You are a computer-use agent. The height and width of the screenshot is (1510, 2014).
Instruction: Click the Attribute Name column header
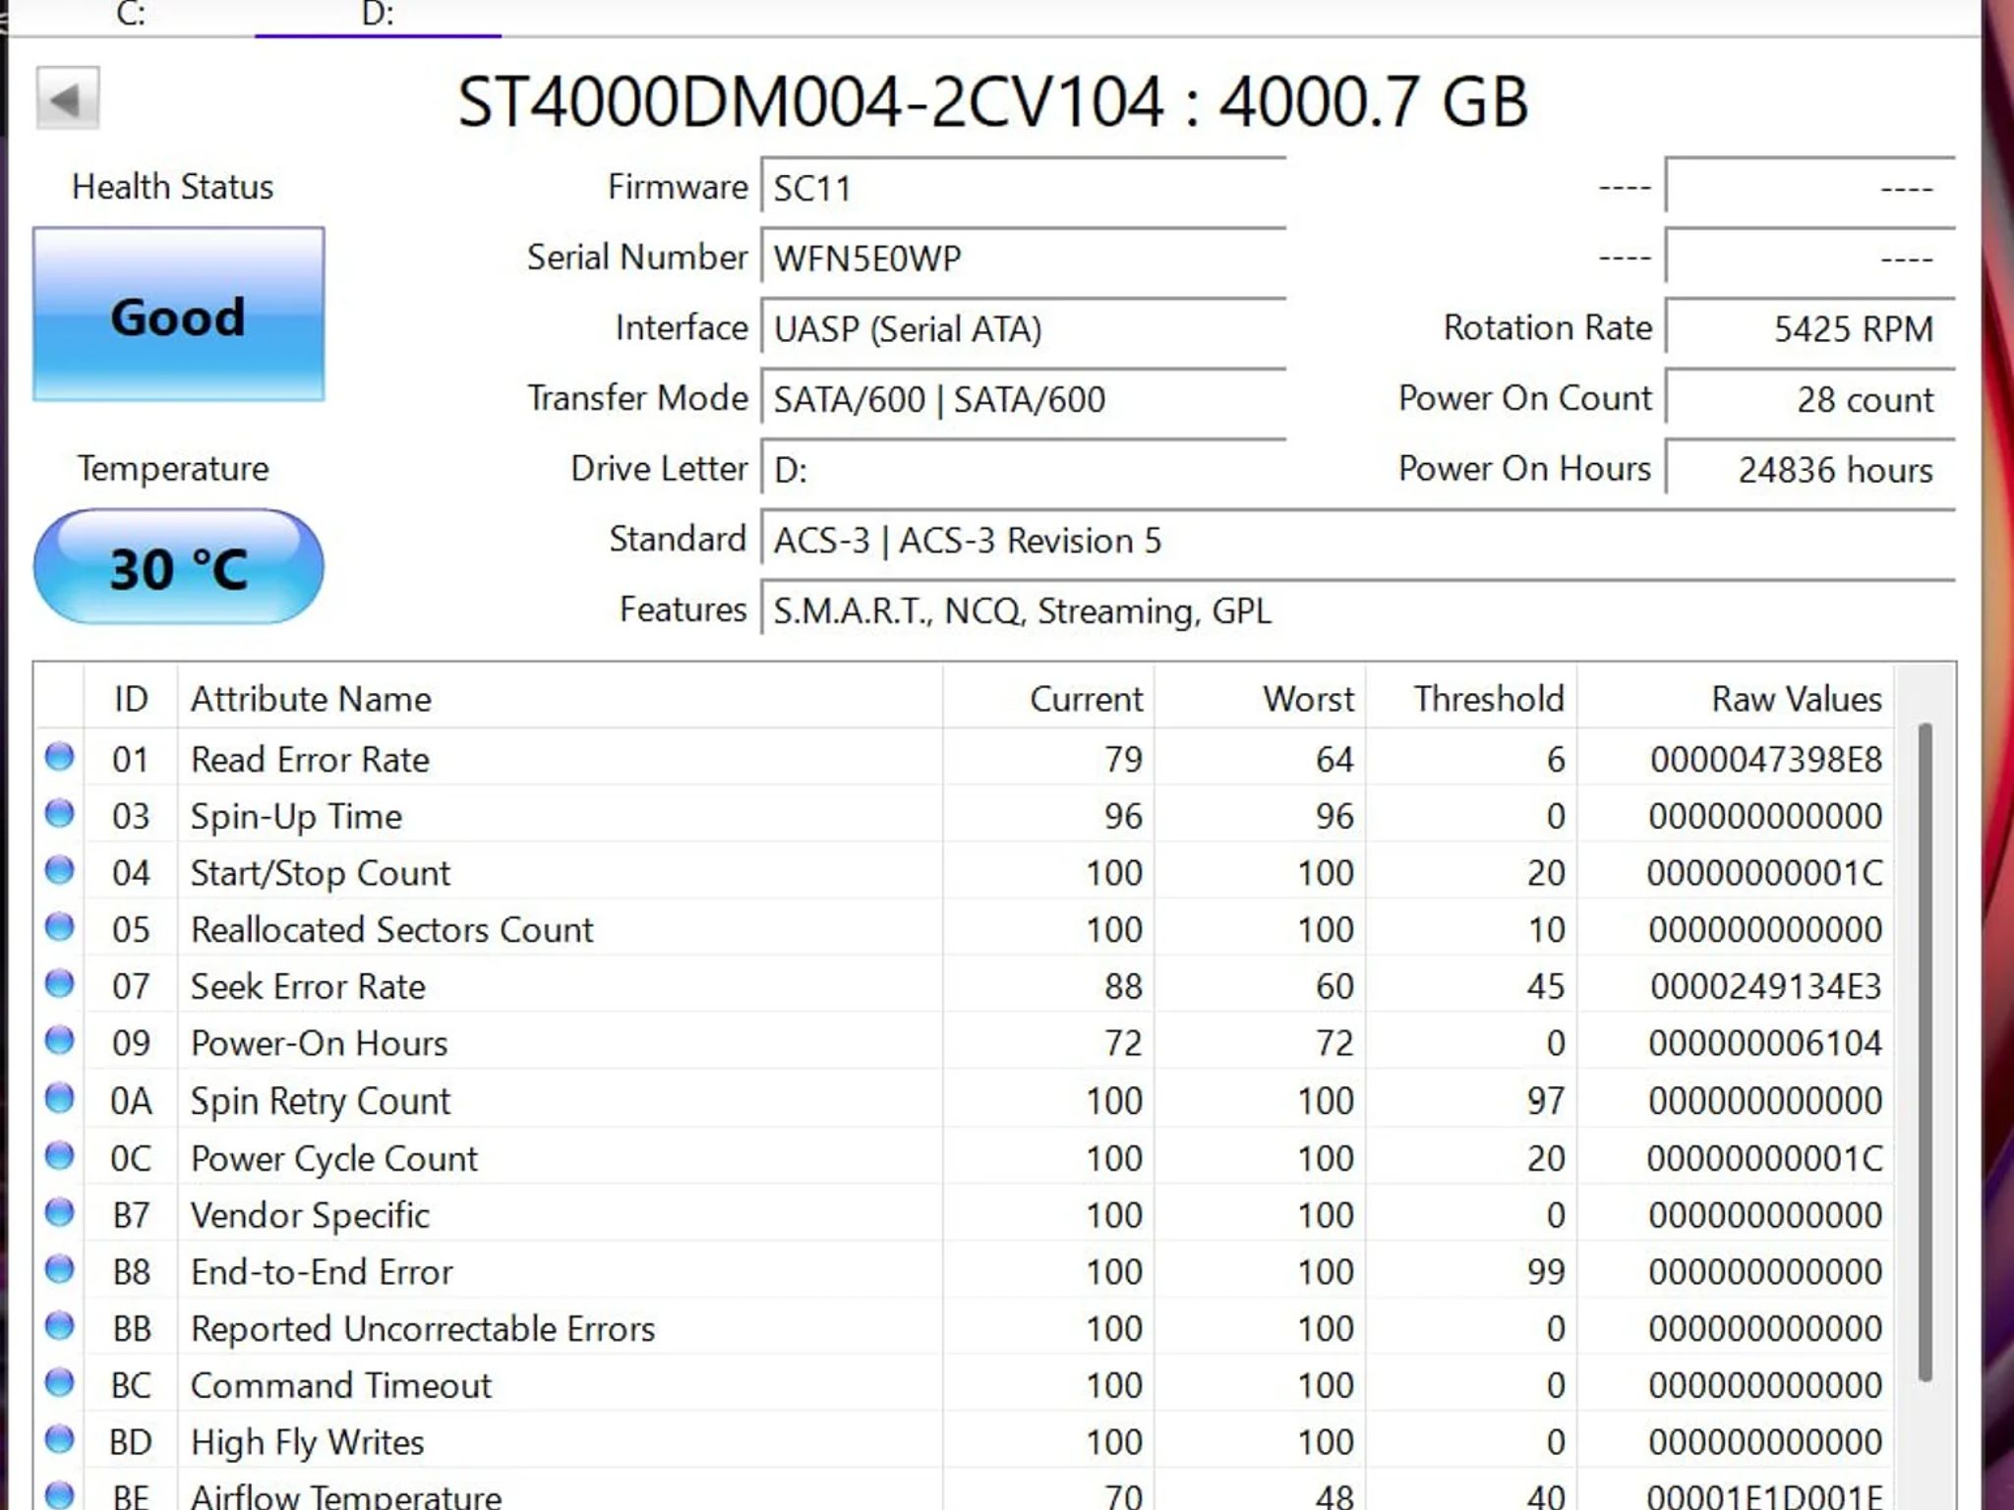click(560, 698)
